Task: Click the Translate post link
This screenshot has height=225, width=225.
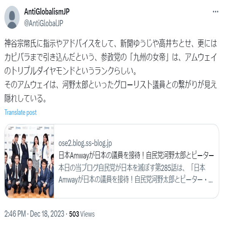Action: [x=20, y=112]
